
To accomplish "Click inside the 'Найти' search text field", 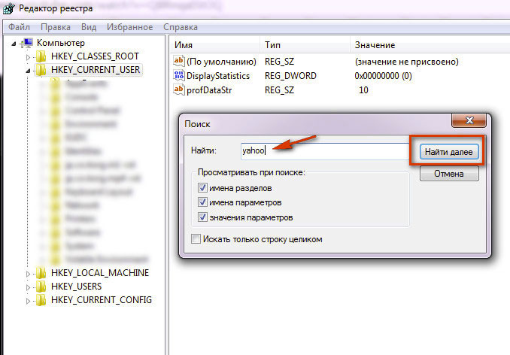I will 323,150.
